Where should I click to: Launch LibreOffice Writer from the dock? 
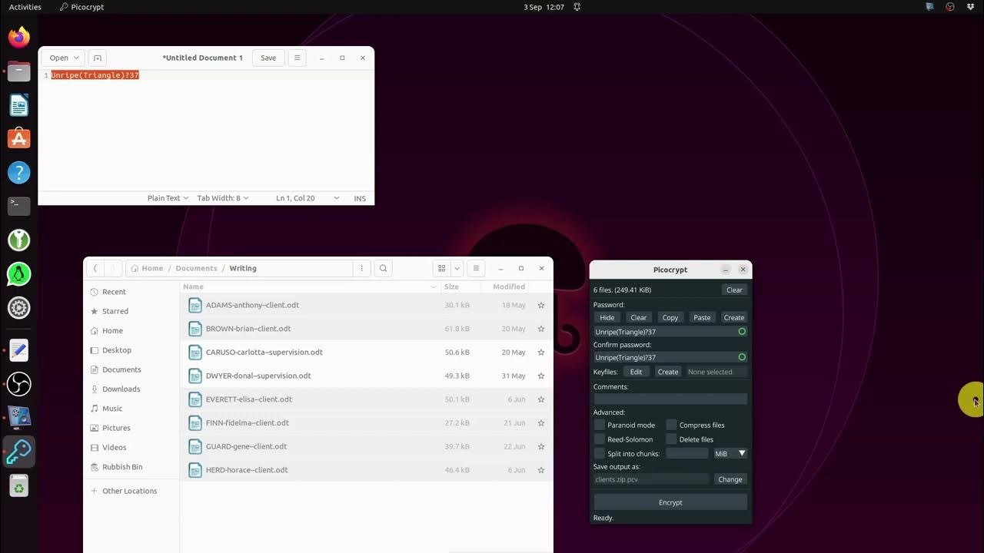[19, 104]
